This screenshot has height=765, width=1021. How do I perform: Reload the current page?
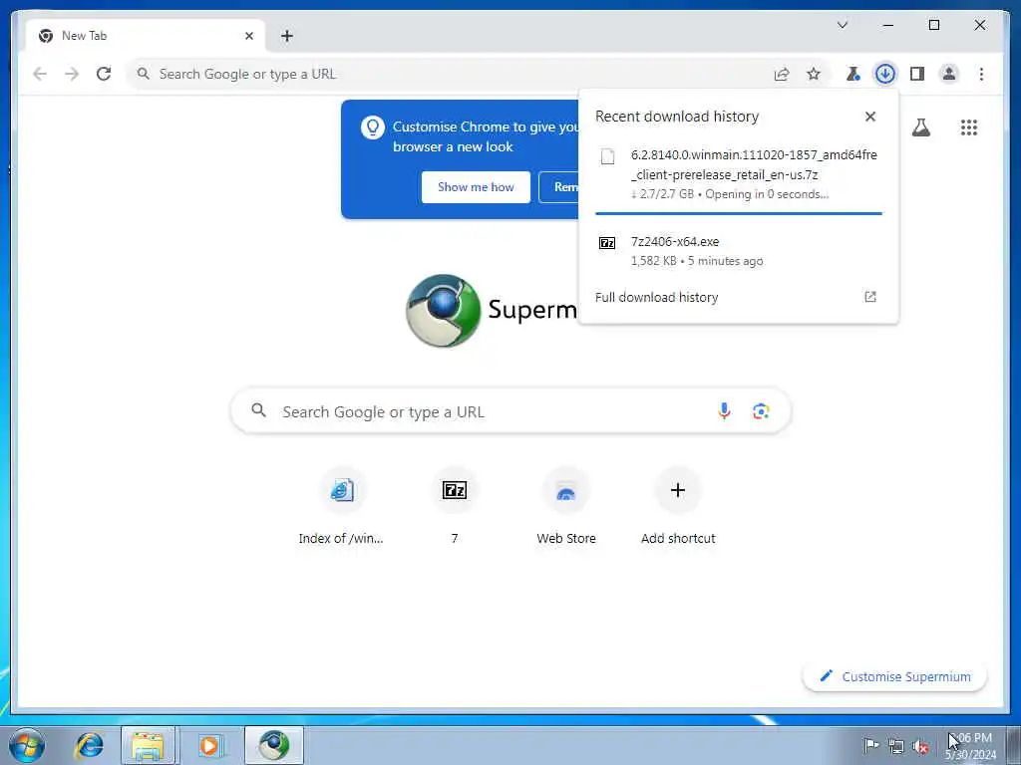point(104,74)
